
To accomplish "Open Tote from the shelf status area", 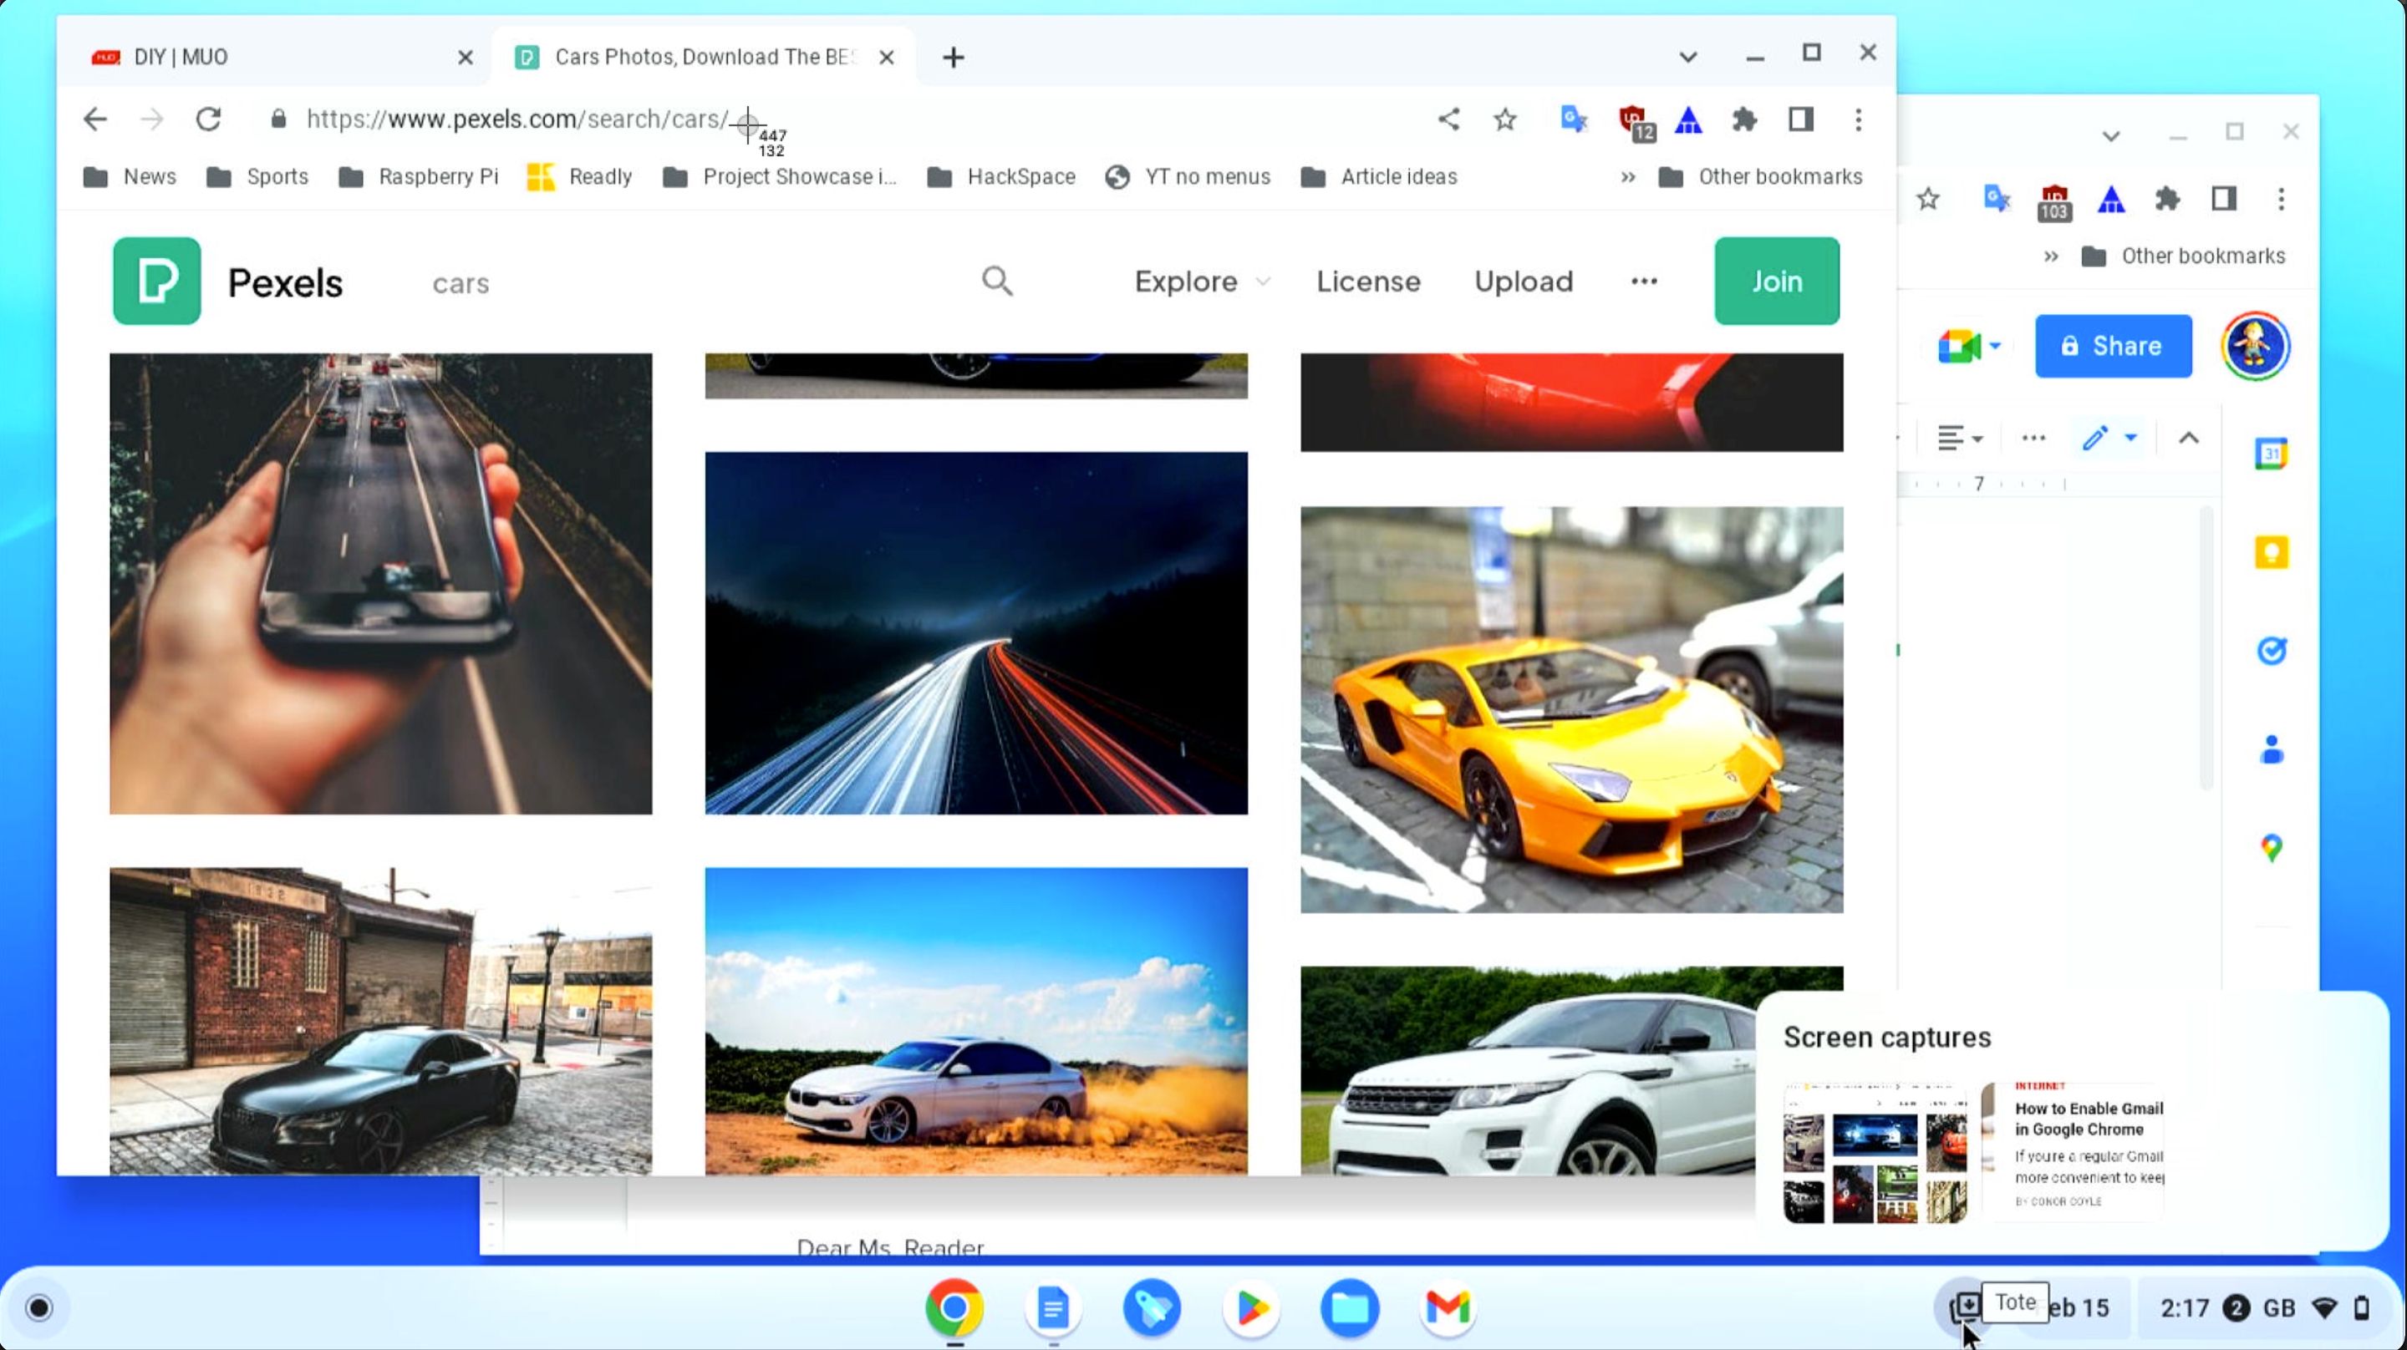I will [1968, 1307].
